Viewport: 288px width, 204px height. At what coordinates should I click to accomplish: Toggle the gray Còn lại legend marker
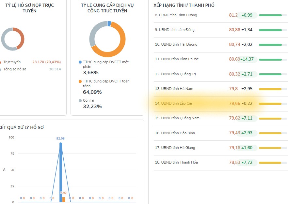[80, 101]
